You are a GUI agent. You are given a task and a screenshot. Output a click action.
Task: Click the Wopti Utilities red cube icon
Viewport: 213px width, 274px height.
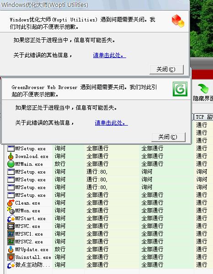(178, 21)
